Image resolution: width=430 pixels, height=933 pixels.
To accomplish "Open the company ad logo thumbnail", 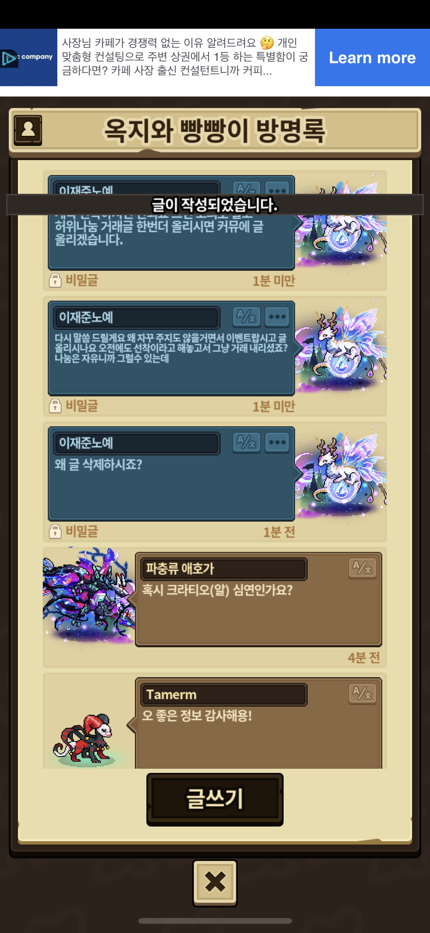I will [29, 57].
